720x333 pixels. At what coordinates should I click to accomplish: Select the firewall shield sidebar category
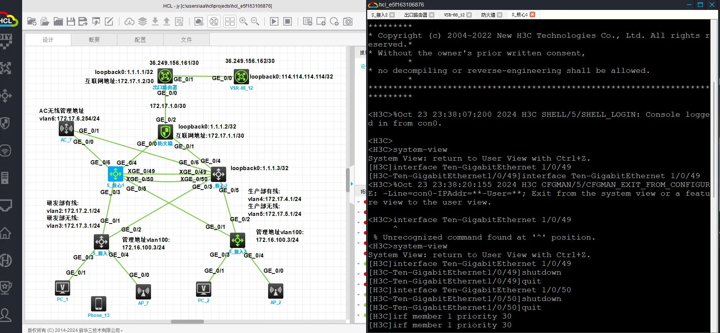point(5,123)
